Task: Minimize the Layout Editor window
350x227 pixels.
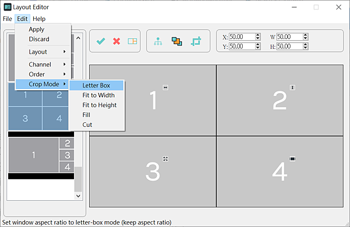Action: 295,7
